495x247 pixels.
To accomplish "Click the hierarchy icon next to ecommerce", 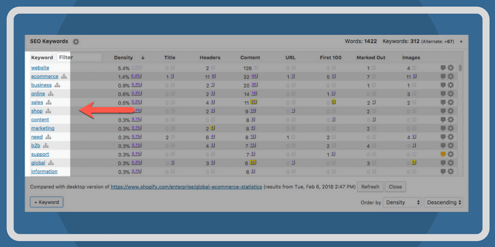I will [64, 77].
